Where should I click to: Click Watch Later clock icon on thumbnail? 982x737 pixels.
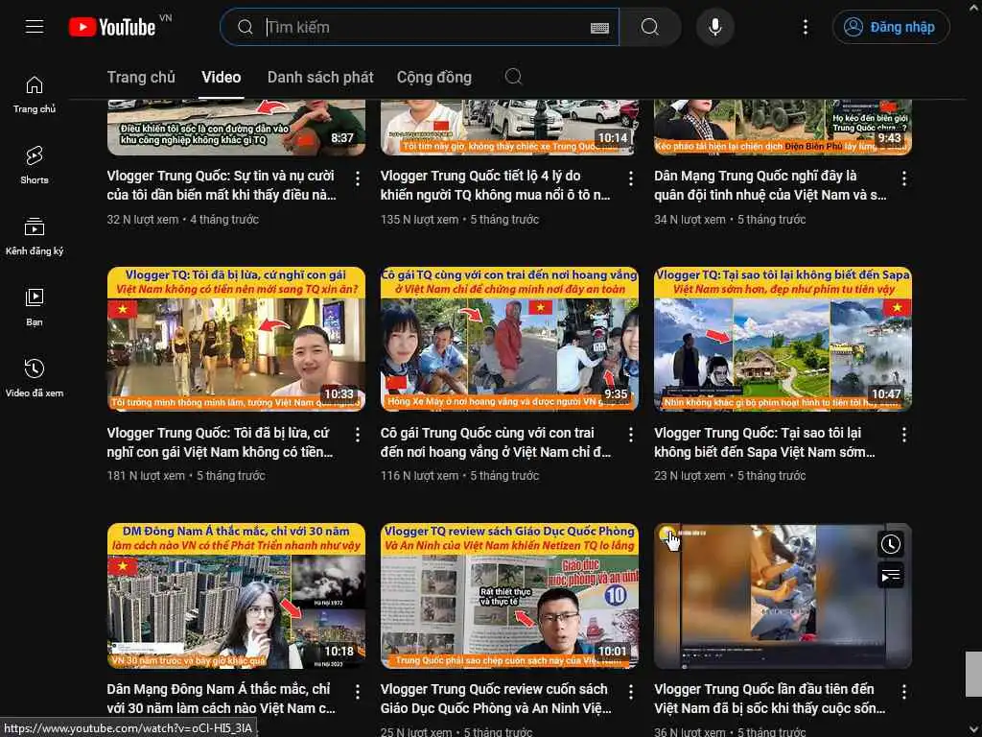[891, 544]
